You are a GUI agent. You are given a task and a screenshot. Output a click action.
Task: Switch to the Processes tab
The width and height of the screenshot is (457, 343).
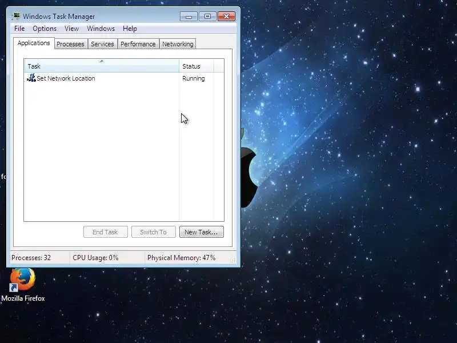coord(70,44)
